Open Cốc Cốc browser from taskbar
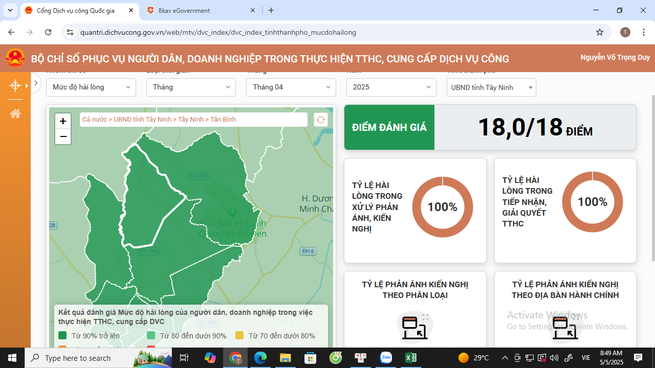 (336, 358)
